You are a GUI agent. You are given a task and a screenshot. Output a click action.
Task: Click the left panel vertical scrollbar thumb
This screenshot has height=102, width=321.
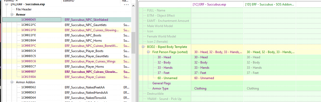point(133,42)
